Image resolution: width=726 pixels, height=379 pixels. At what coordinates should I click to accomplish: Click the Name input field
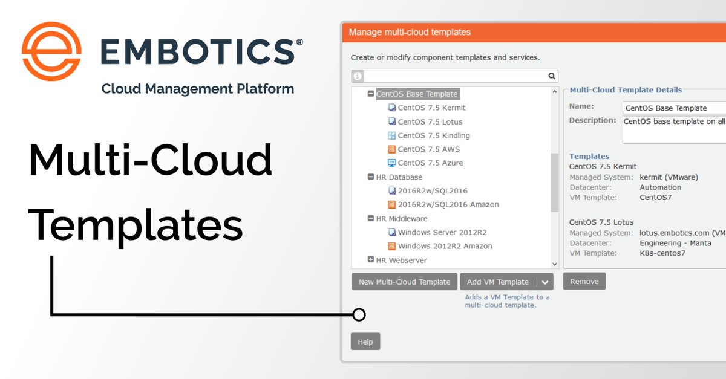coord(674,108)
